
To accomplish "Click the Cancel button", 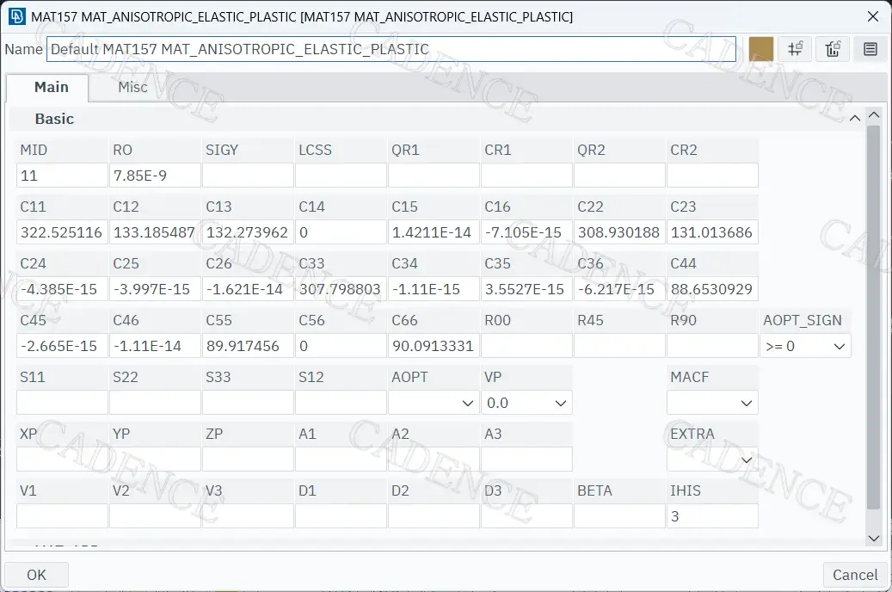I will coord(855,575).
